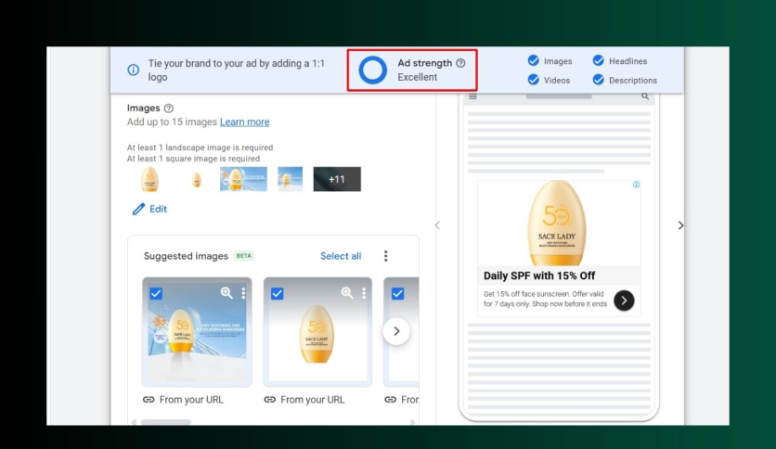Click the Headlines checkmark in ad strength
Viewport: 776px width, 449px height.
(599, 60)
